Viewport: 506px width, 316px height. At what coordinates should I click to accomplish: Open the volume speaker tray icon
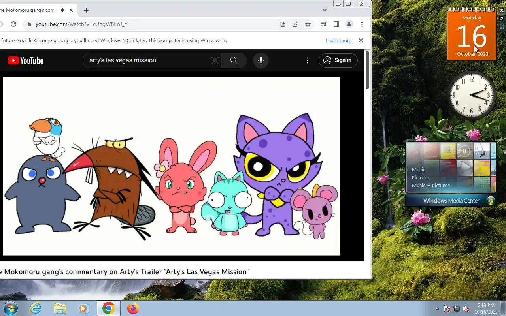tap(466, 308)
